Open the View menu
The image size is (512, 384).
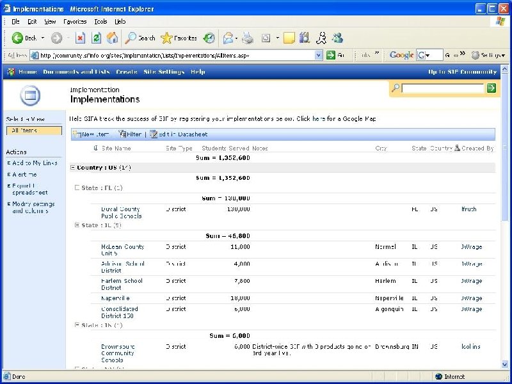(x=50, y=22)
